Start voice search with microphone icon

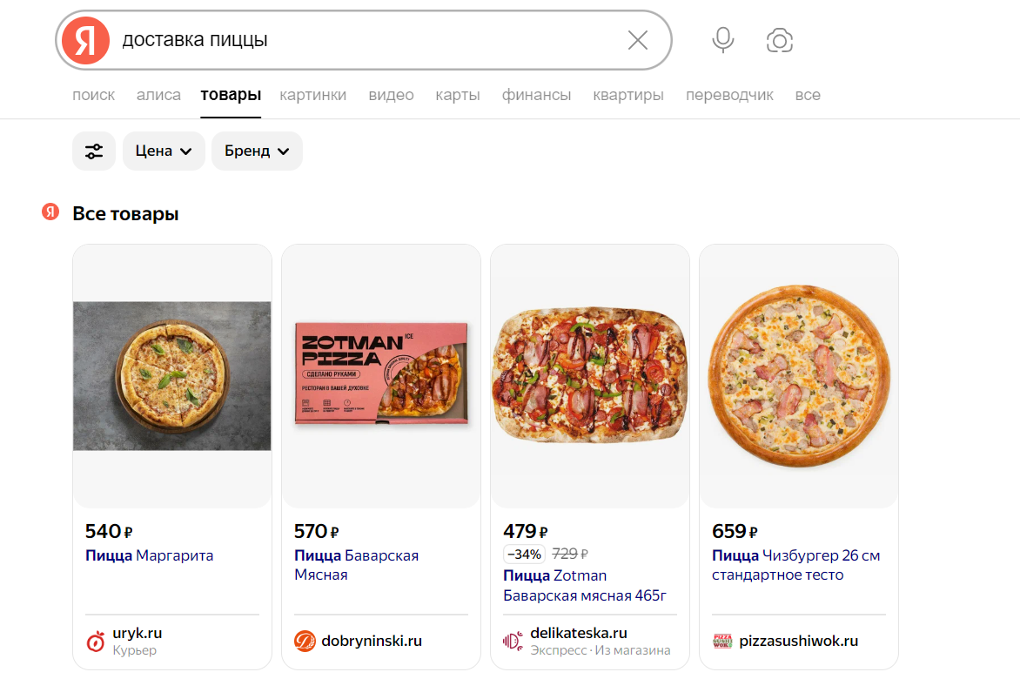[x=722, y=40]
